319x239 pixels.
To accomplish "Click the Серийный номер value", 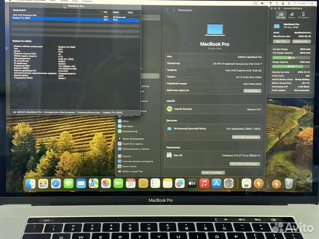I will click(252, 84).
